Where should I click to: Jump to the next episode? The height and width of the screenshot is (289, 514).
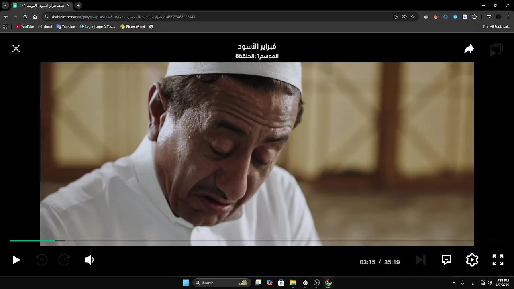tap(420, 260)
